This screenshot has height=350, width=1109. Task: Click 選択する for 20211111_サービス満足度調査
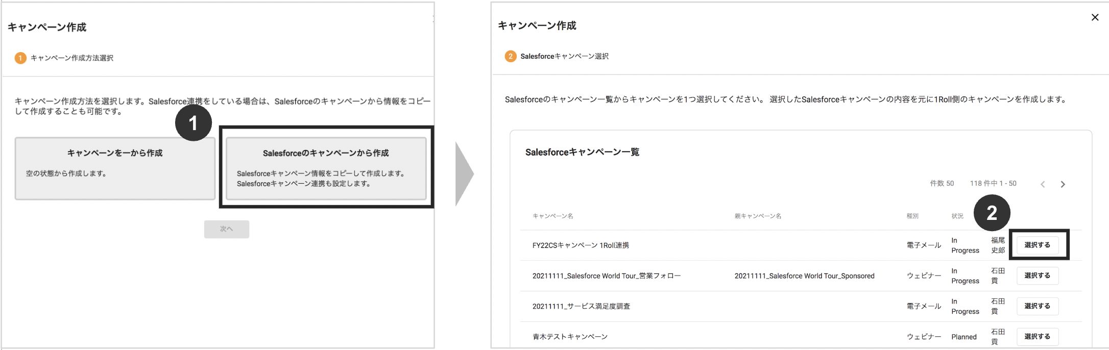click(x=1037, y=306)
